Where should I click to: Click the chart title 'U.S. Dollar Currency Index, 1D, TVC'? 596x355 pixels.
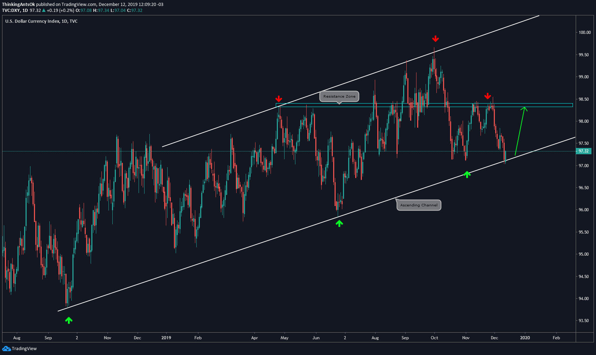pyautogui.click(x=41, y=21)
